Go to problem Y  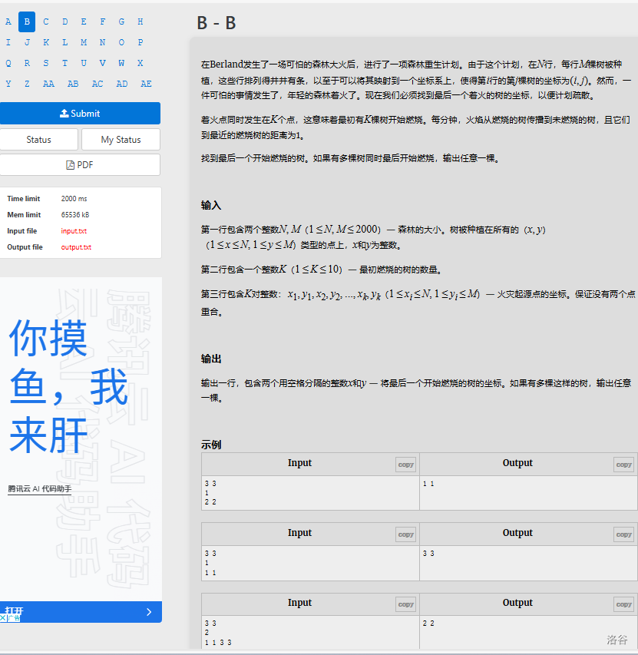8,84
